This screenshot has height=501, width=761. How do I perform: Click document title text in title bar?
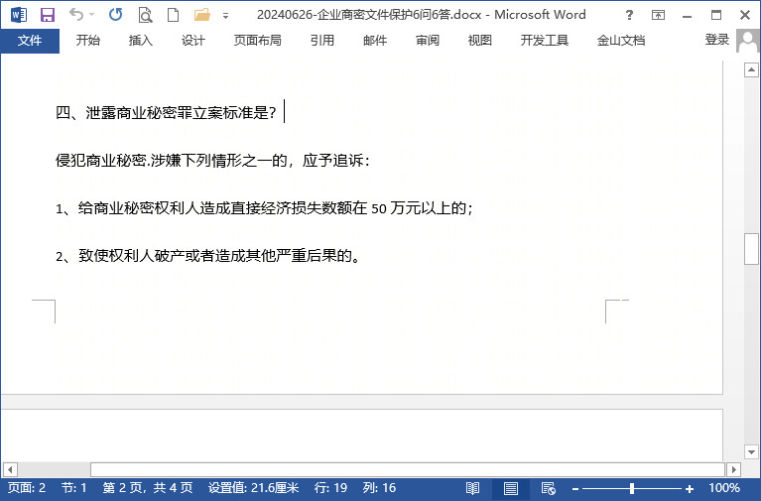422,15
